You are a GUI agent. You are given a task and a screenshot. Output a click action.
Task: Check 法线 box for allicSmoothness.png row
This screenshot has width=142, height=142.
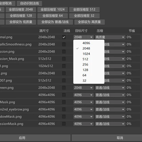coord(64,45)
